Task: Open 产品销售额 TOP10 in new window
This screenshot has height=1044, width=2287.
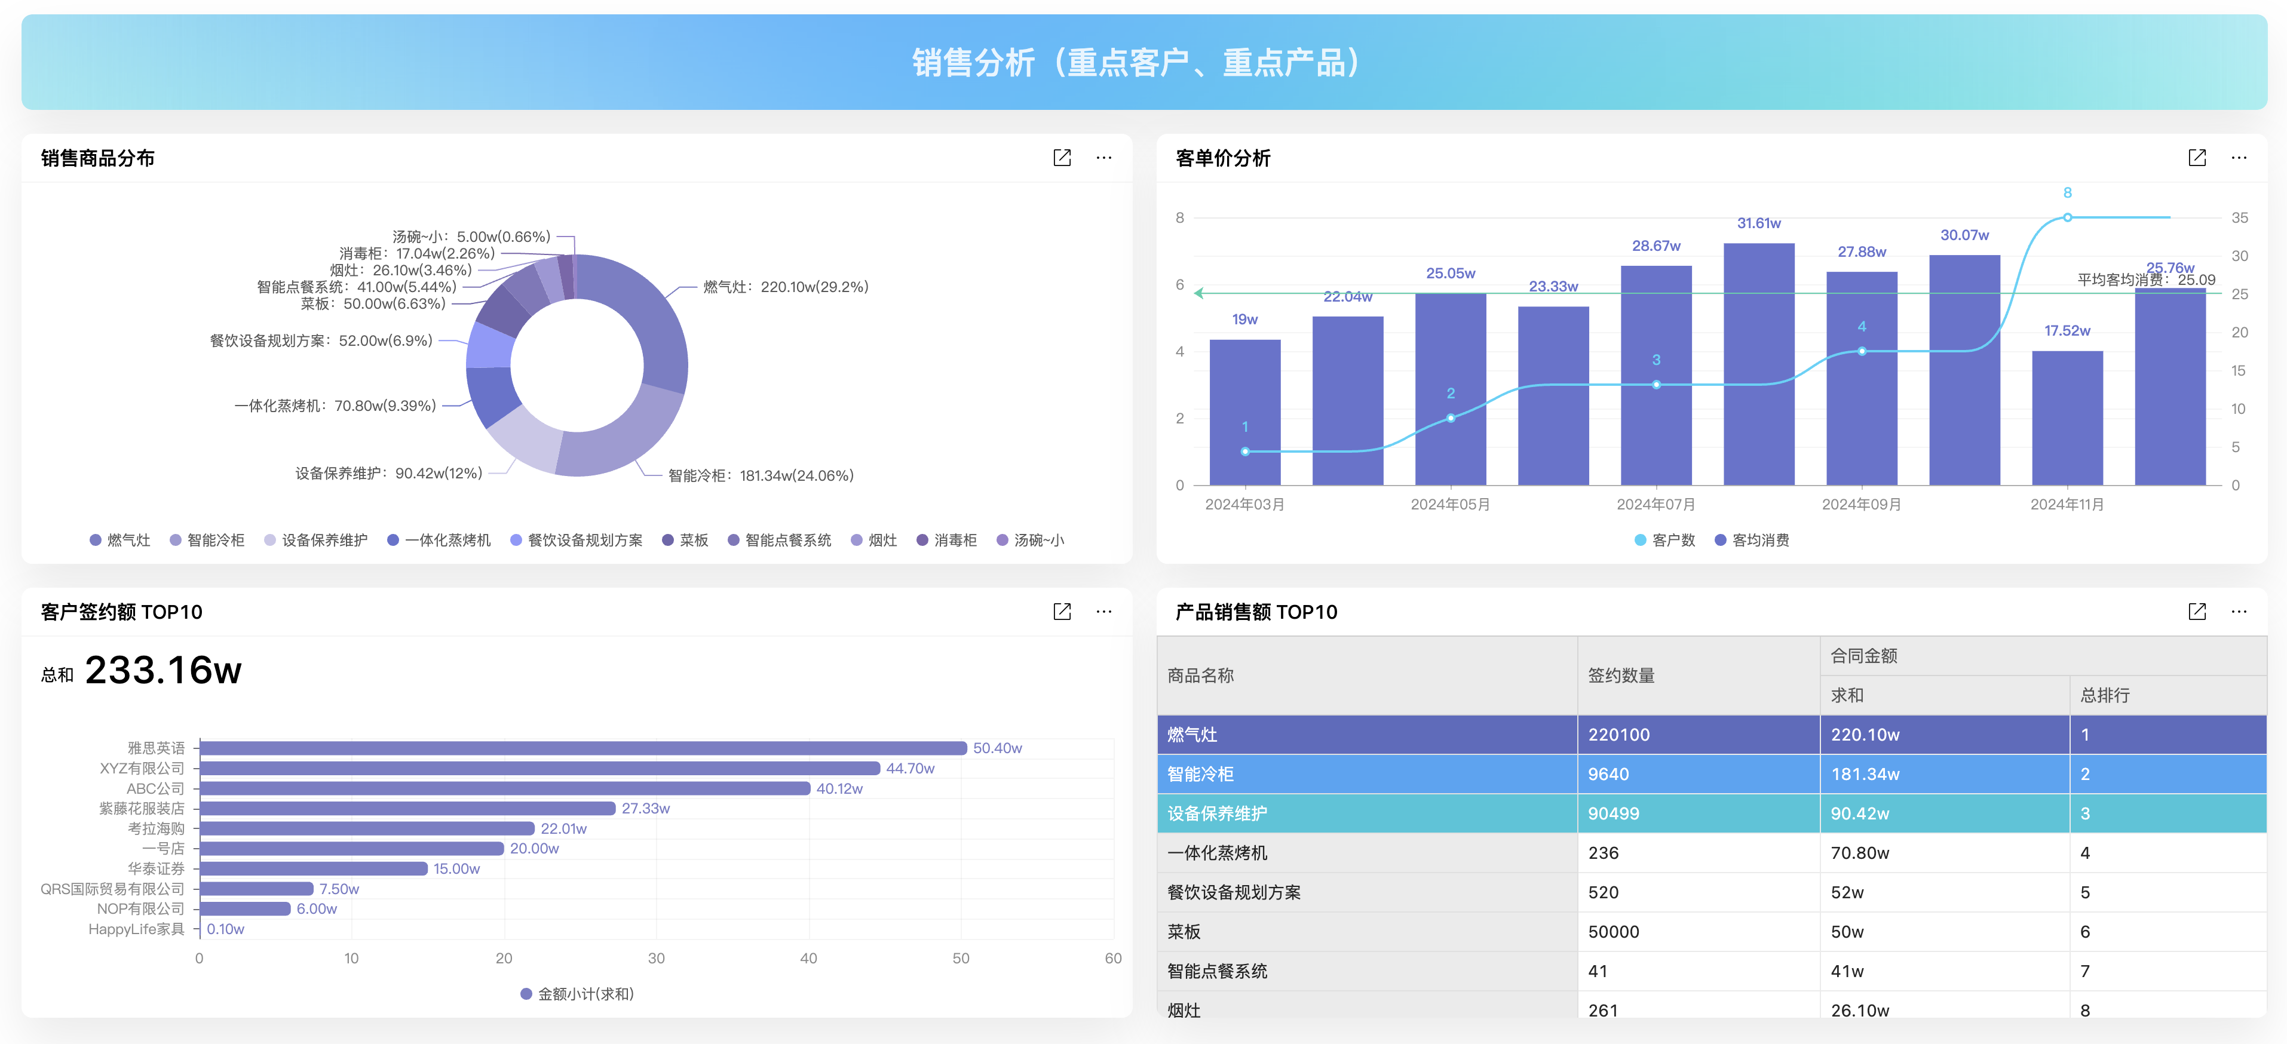Action: pos(2196,612)
